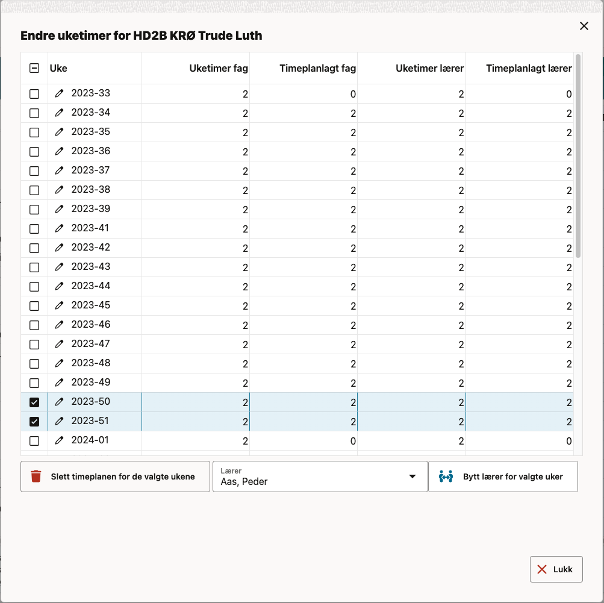Viewport: 604px width, 603px height.
Task: Open editing for week 2023-45 pencil icon
Action: (59, 305)
